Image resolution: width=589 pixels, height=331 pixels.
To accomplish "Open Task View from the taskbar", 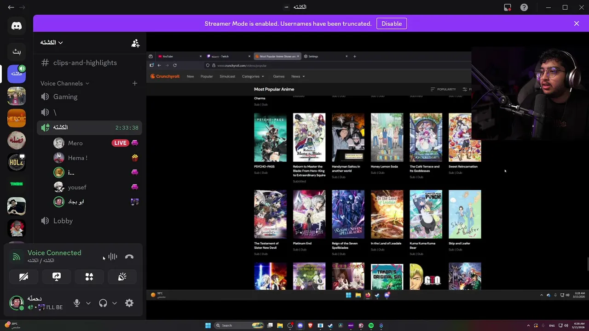I will tap(270, 325).
